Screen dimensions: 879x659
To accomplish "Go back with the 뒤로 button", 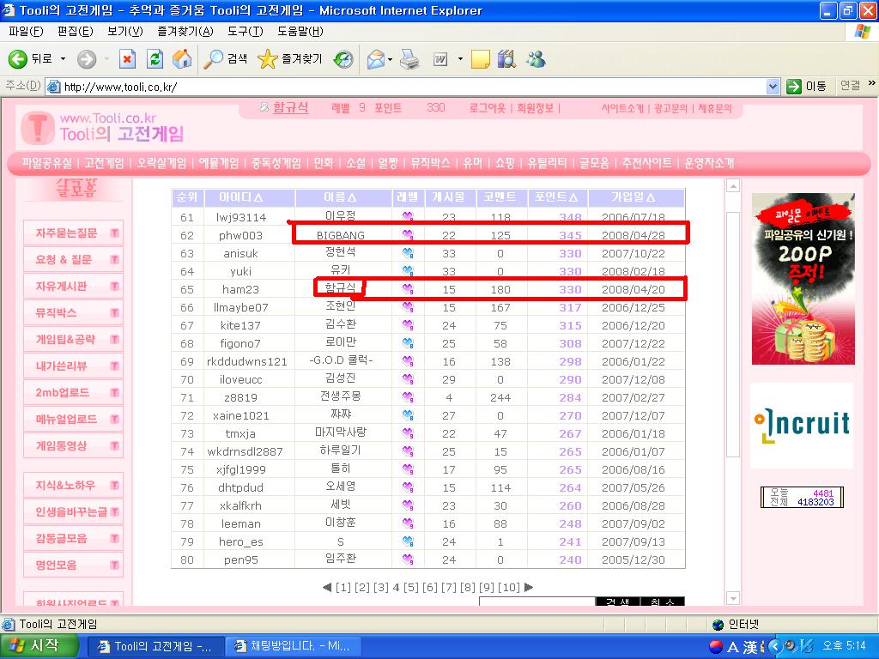I will [x=30, y=59].
